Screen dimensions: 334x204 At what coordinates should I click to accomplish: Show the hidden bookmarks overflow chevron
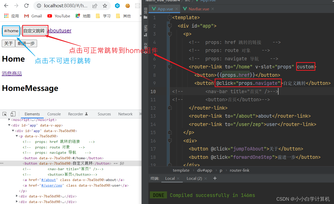pyautogui.click(x=140, y=16)
